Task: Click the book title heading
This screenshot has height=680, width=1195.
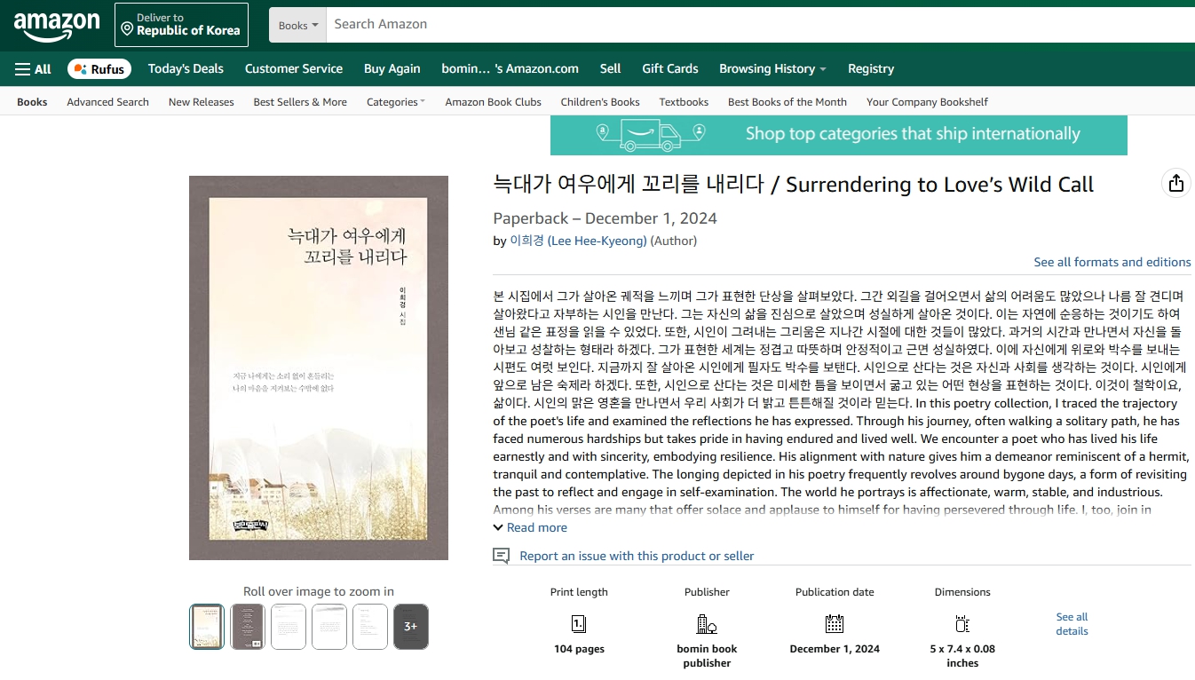Action: pyautogui.click(x=793, y=185)
